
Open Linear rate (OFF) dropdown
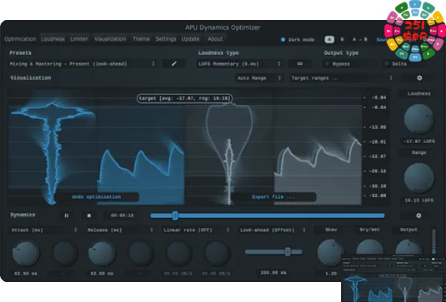pos(196,230)
